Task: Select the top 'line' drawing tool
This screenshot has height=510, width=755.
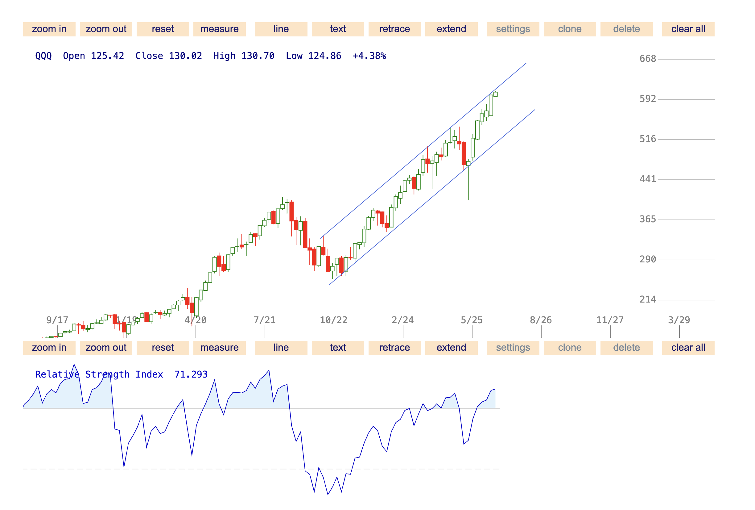Action: 281,29
